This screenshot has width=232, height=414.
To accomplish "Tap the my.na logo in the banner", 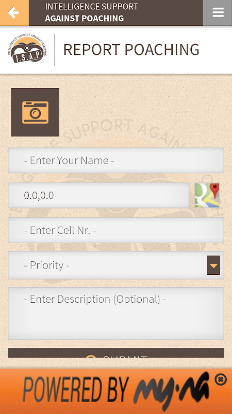I will coord(172,391).
